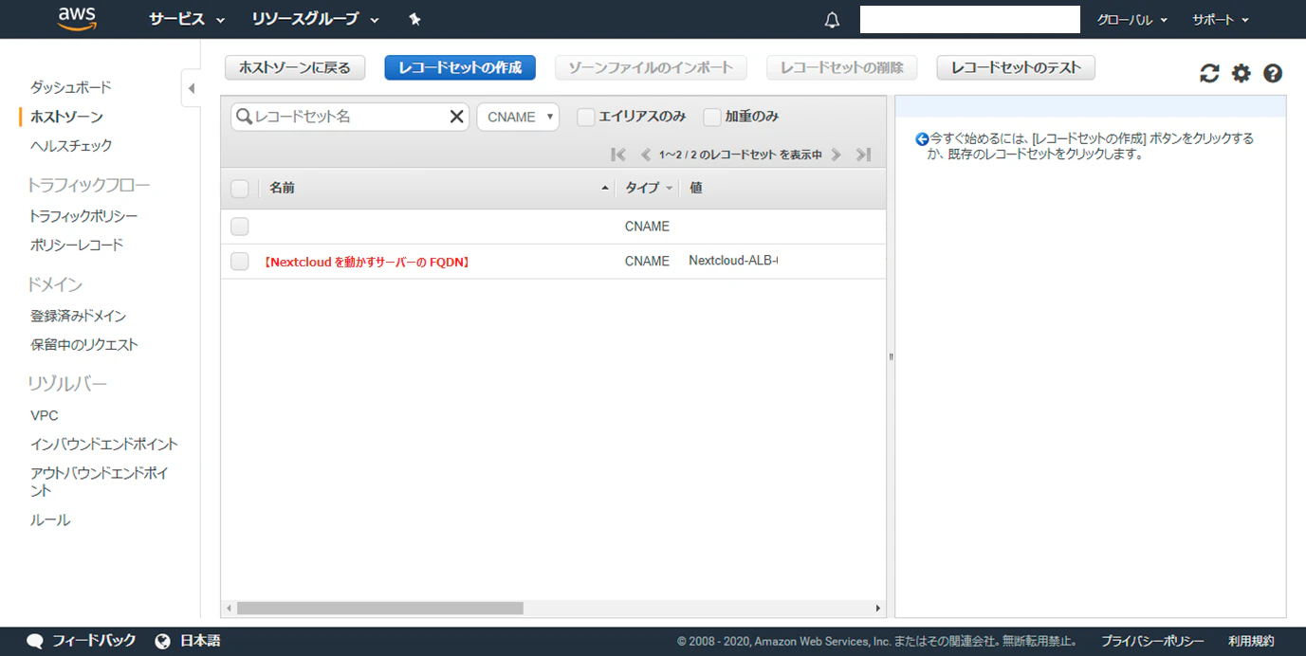The width and height of the screenshot is (1306, 656).
Task: Click 日本語 language selector in footer
Action: (x=200, y=641)
